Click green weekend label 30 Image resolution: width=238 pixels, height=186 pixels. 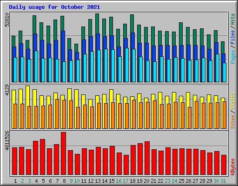point(216,181)
